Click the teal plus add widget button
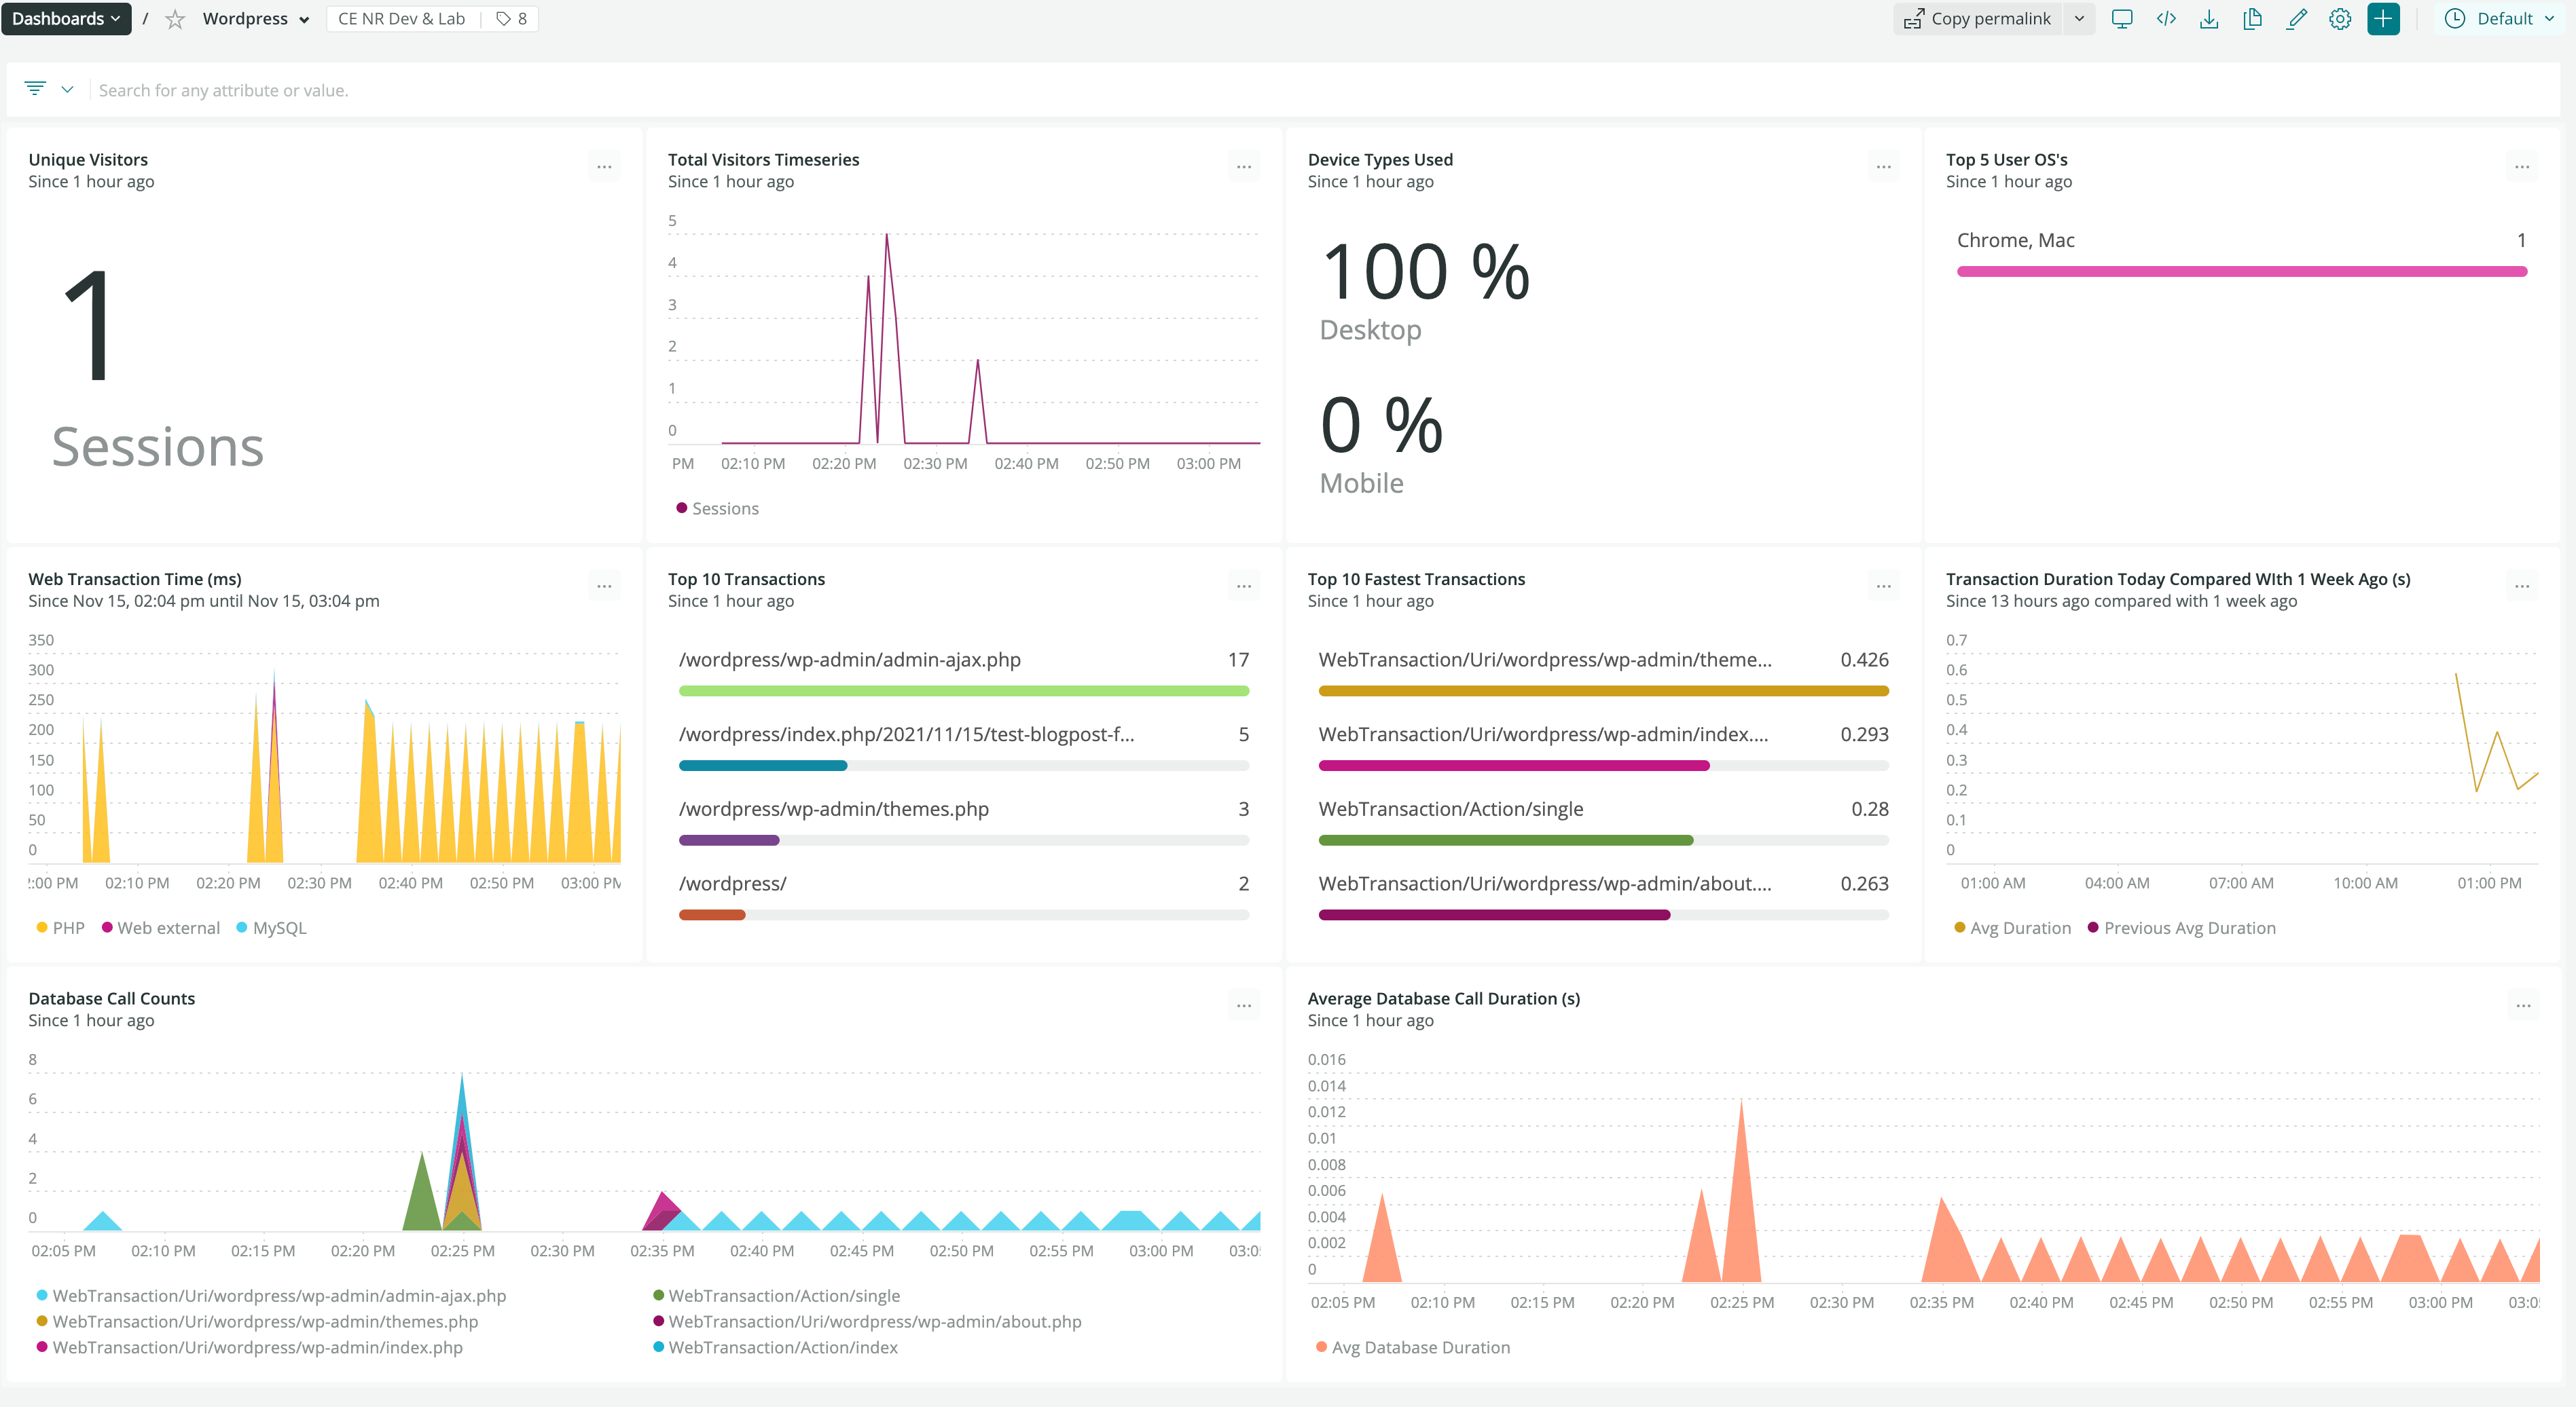 [2383, 19]
